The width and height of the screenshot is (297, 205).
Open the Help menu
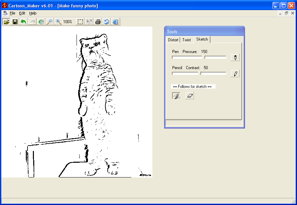click(33, 13)
